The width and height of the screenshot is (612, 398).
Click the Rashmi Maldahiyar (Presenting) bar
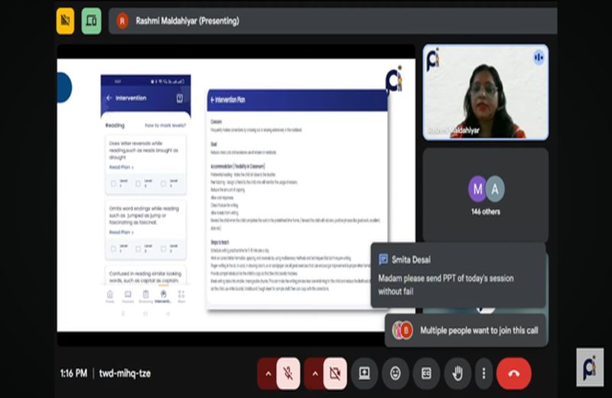[x=333, y=21]
